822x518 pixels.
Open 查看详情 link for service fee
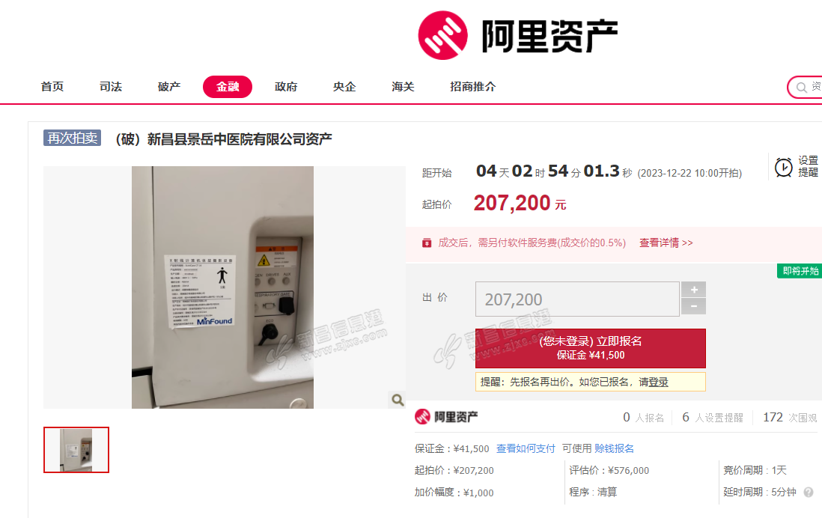pos(666,243)
